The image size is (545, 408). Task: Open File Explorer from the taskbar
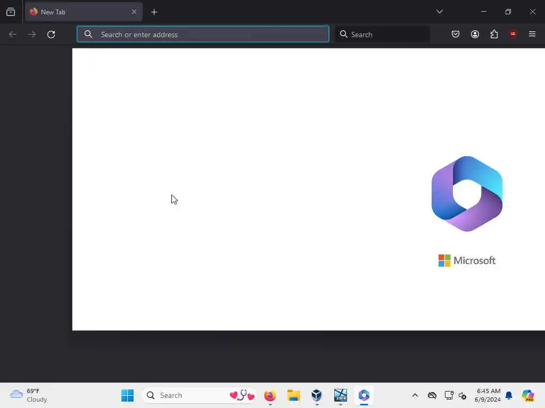[294, 395]
